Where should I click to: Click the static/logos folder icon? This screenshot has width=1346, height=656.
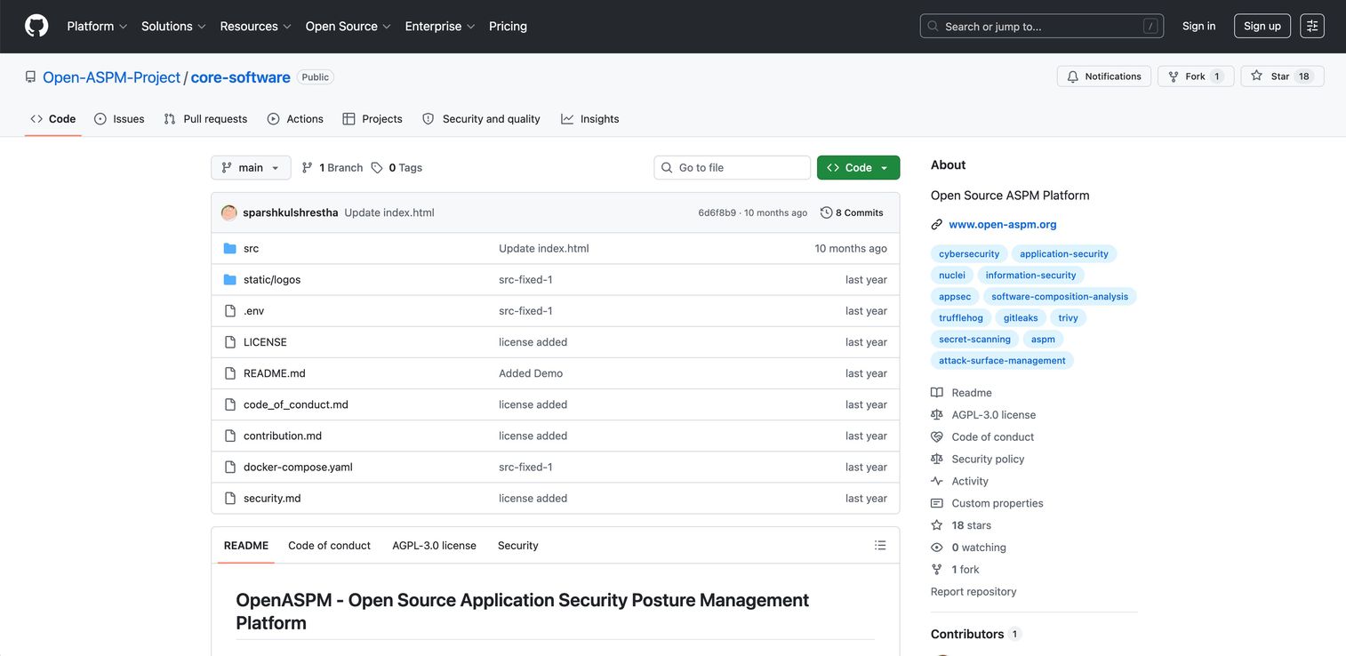click(x=230, y=279)
